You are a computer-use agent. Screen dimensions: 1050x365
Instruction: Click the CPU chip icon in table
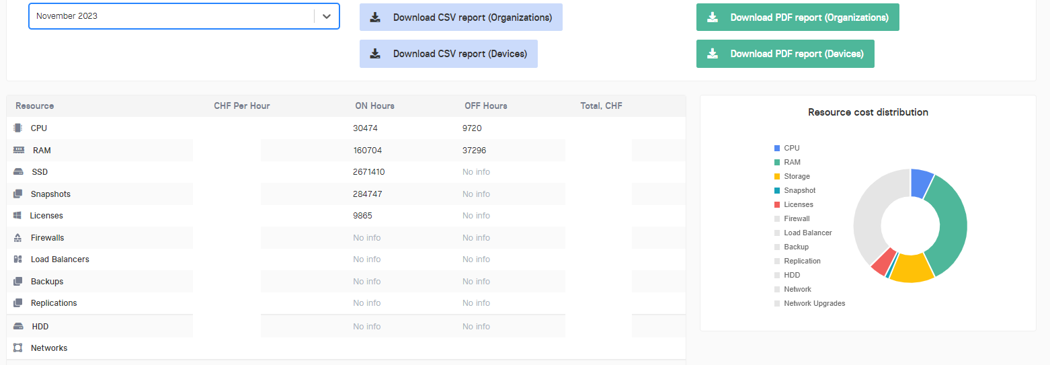[17, 128]
